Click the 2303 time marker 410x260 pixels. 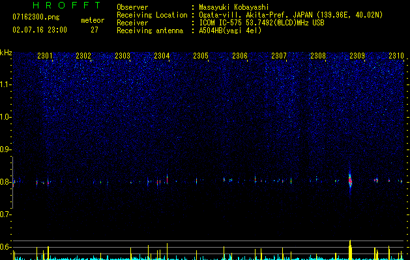[123, 56]
